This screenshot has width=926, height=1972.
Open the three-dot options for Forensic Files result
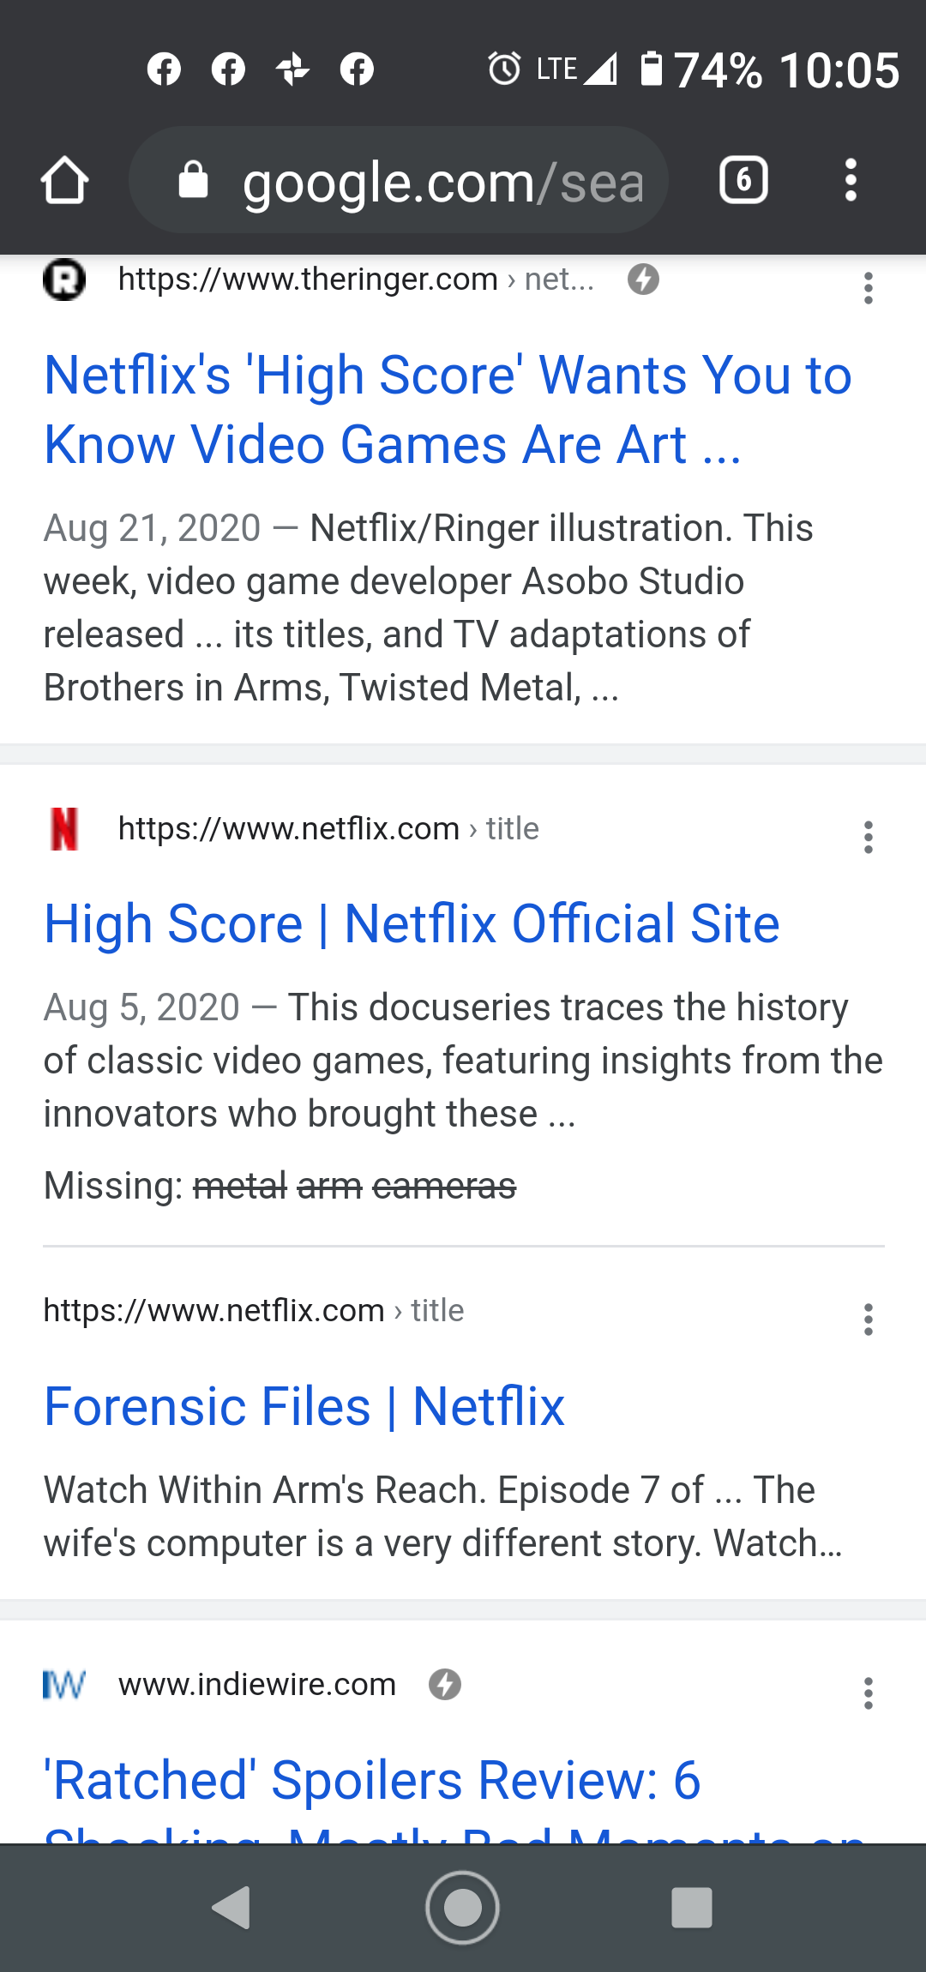click(x=869, y=1320)
